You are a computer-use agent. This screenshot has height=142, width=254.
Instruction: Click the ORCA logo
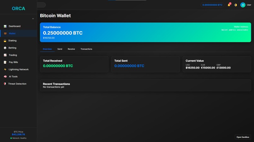[19, 8]
